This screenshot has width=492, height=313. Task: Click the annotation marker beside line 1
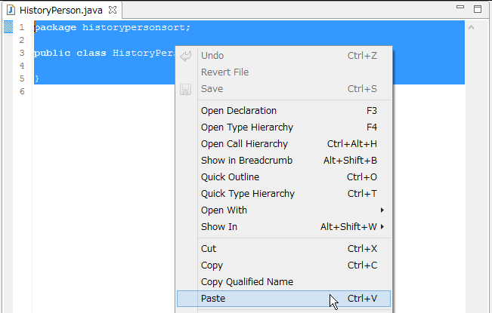pyautogui.click(x=8, y=27)
